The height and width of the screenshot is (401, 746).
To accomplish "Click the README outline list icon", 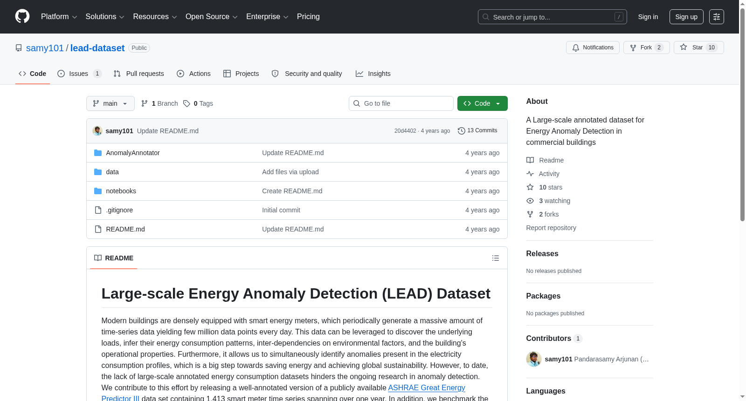I will coord(496,258).
